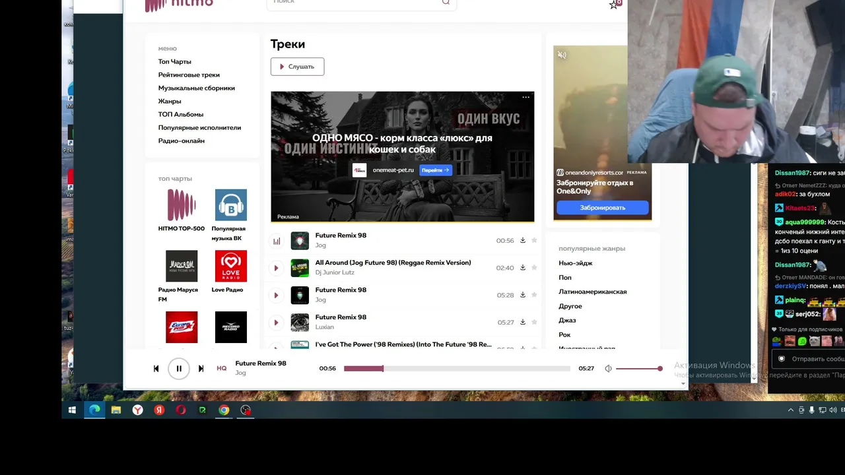Select Нью-эйдж genre
The width and height of the screenshot is (845, 475).
(x=576, y=263)
